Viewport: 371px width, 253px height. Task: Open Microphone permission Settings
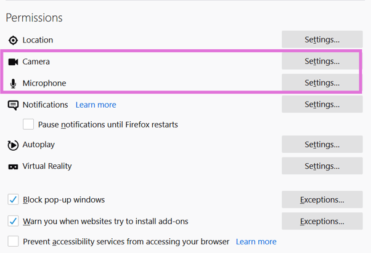(322, 83)
